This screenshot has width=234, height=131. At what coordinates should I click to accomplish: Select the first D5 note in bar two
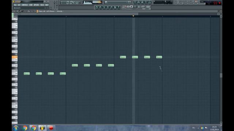tap(75, 65)
